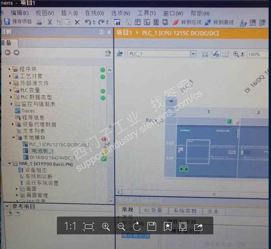Click the back arrow in project tree
The width and height of the screenshot is (271, 249).
8,52
